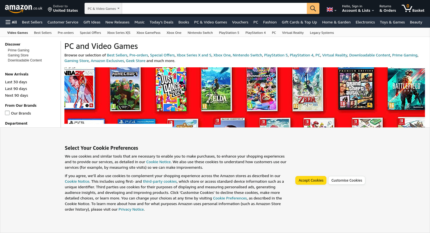
Task: Go to Customer Service
Action: (x=63, y=22)
